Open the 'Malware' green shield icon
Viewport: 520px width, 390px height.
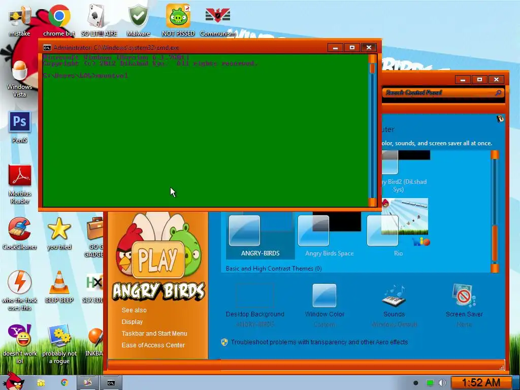(138, 20)
